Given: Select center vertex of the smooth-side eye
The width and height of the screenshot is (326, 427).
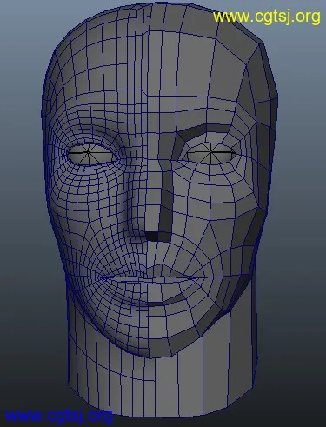Looking at the screenshot, I should click(88, 152).
